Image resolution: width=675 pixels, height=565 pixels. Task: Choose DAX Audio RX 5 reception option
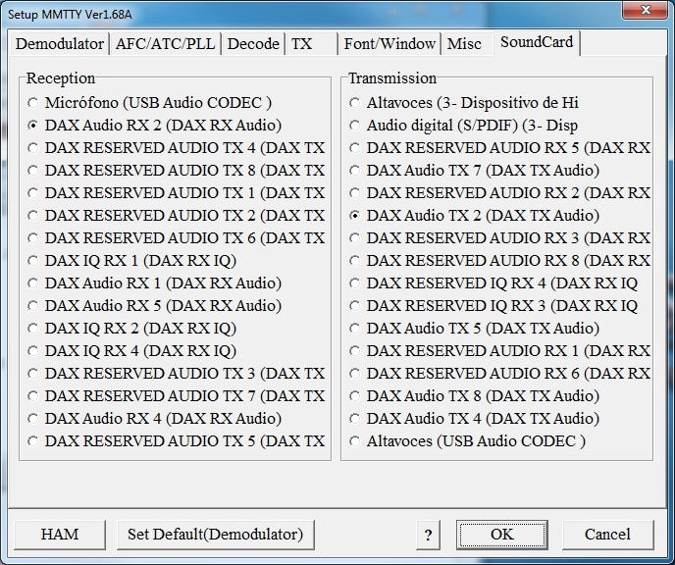pyautogui.click(x=155, y=305)
